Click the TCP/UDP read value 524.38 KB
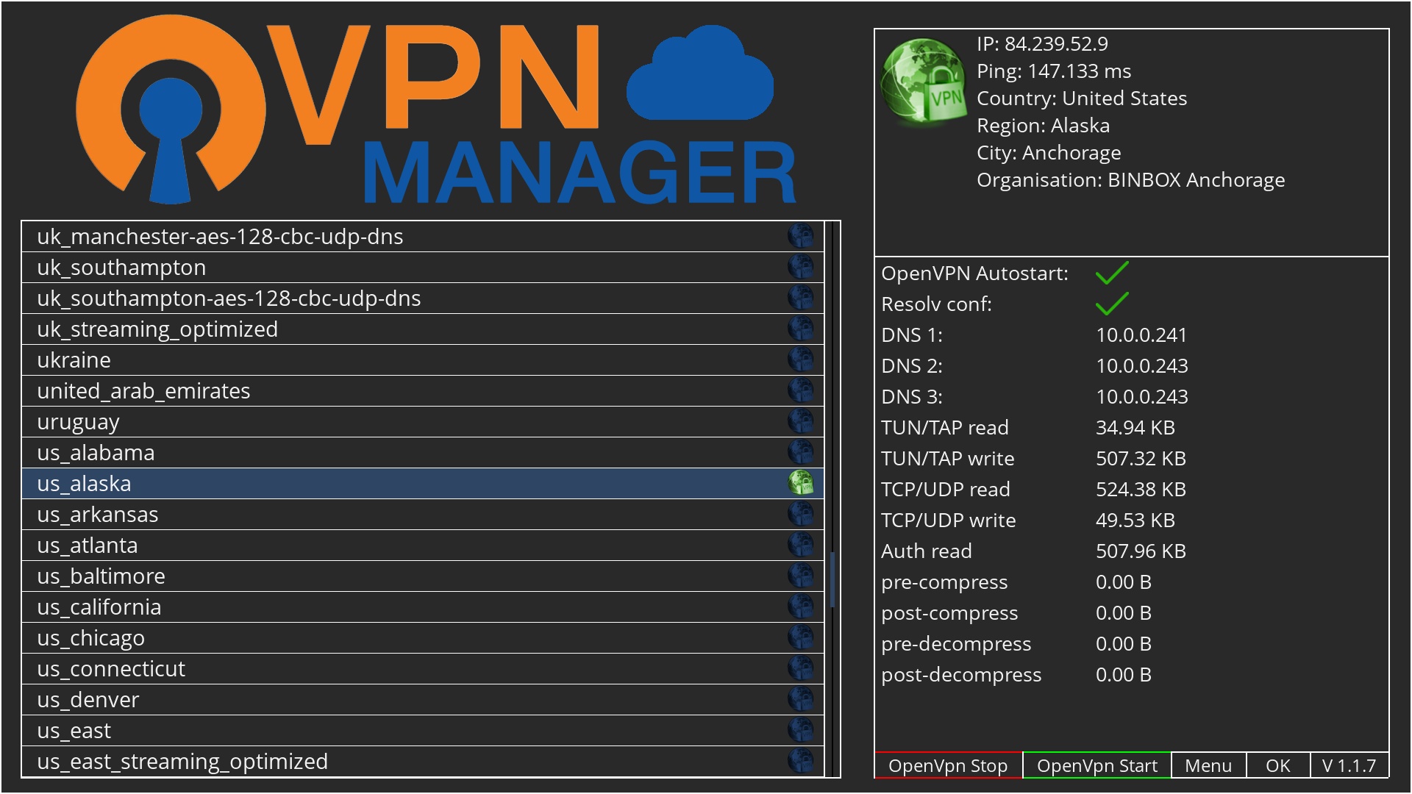The image size is (1412, 794). tap(1141, 489)
